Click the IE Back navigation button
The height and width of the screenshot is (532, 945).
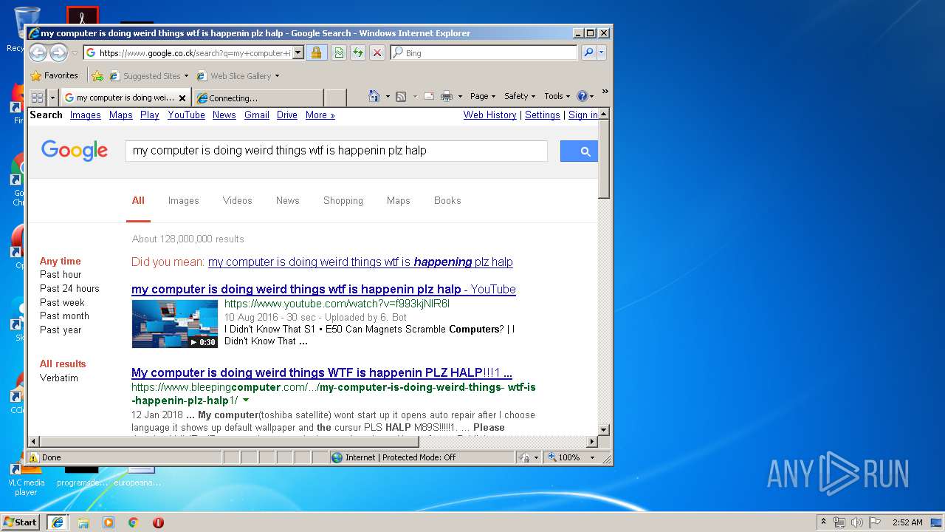coord(38,52)
